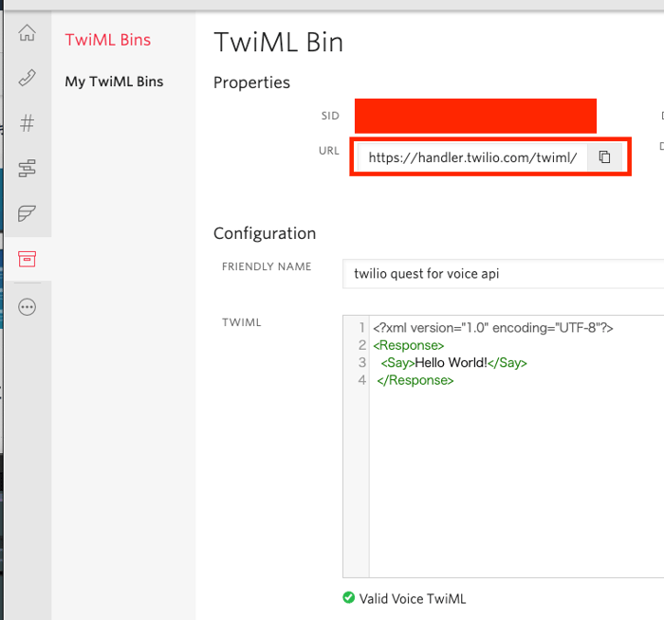Select the xml version declaration line
Screen dimensions: 664x620
tap(493, 328)
